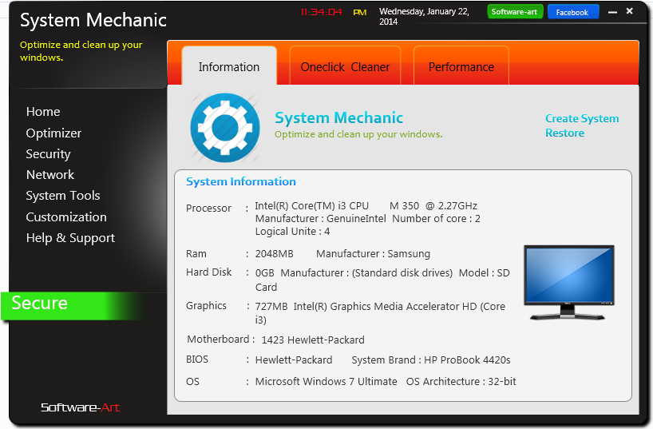Click OS Architecture : 32-bit text
Image resolution: width=653 pixels, height=429 pixels.
tap(461, 382)
